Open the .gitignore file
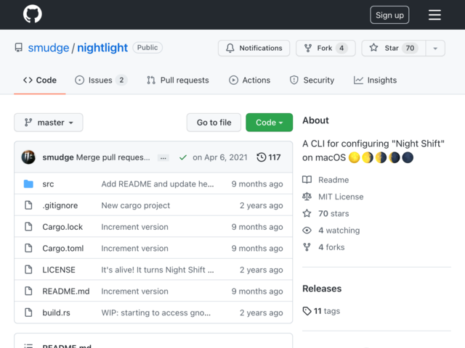 (60, 205)
